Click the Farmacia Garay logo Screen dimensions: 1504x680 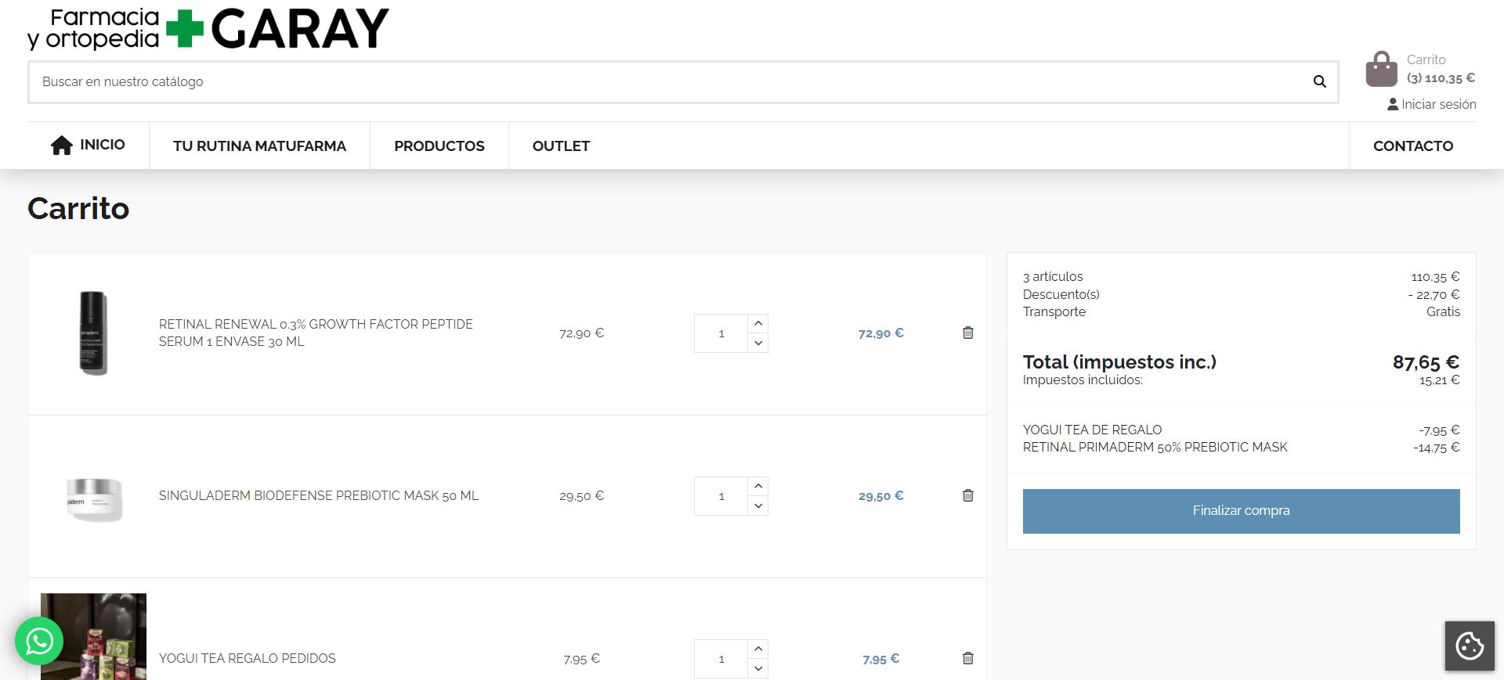click(x=208, y=29)
